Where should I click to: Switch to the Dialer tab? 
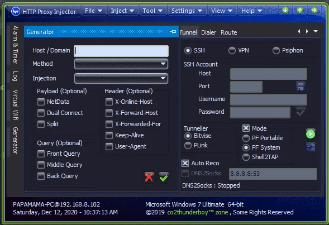tap(208, 32)
